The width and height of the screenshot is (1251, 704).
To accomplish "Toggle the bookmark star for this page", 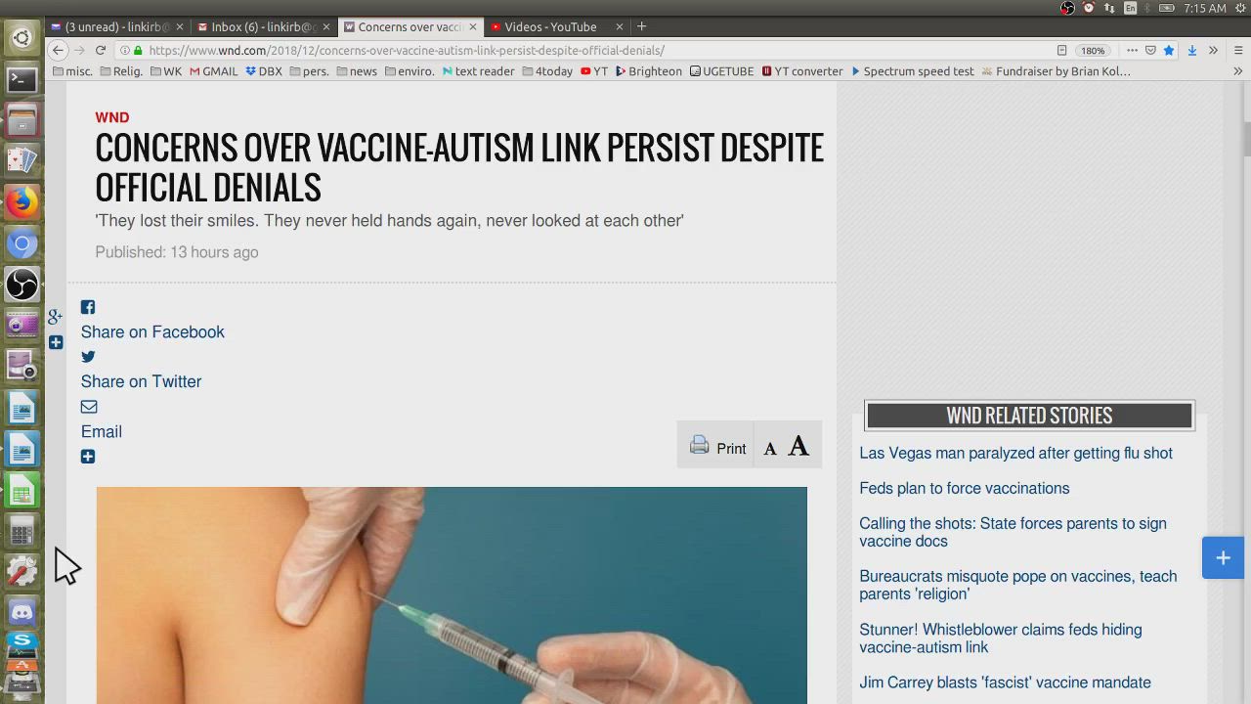I will click(1169, 50).
